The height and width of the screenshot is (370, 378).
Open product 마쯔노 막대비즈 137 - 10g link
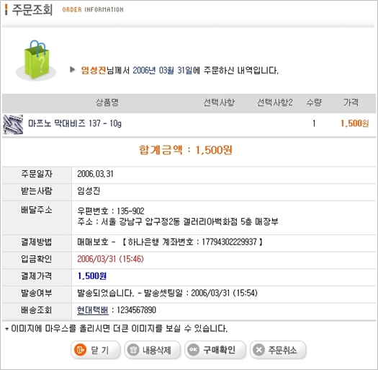75,123
